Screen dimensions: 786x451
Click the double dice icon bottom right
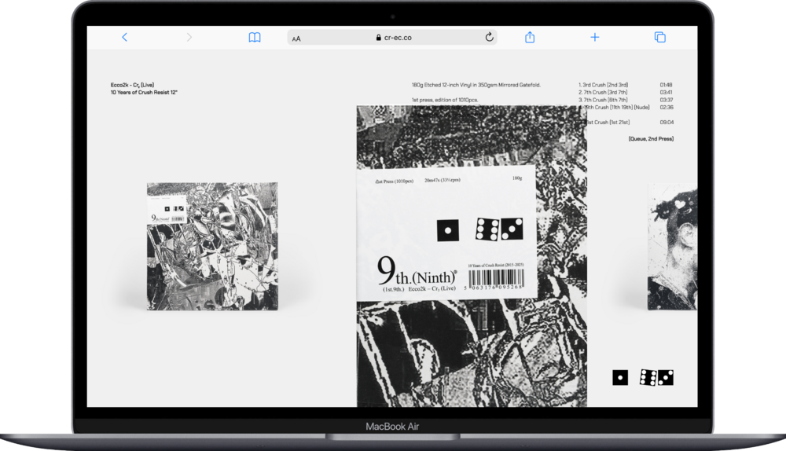657,378
